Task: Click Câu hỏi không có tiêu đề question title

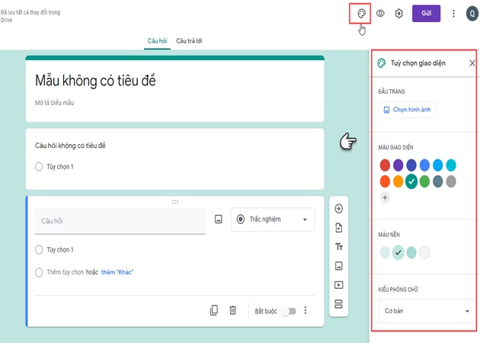Action: [70, 146]
